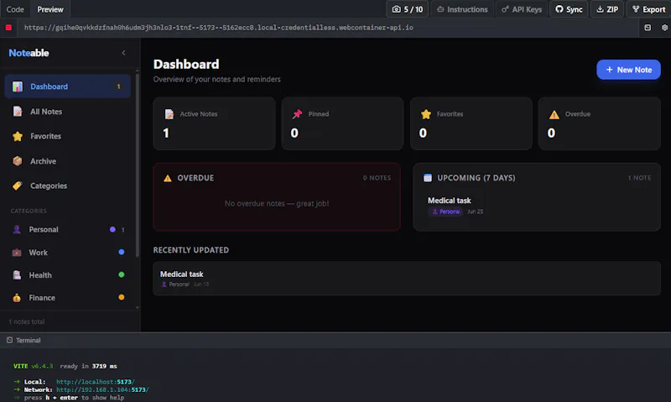This screenshot has width=671, height=402.
Task: Click the Health hospital icon
Action: coord(17,274)
